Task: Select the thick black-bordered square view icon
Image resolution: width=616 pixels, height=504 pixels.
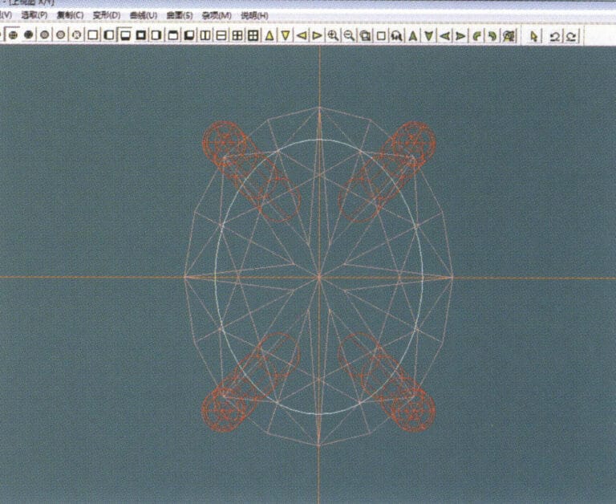Action: (x=140, y=35)
